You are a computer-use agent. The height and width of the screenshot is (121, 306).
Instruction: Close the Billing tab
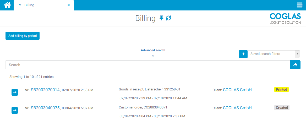69,5
